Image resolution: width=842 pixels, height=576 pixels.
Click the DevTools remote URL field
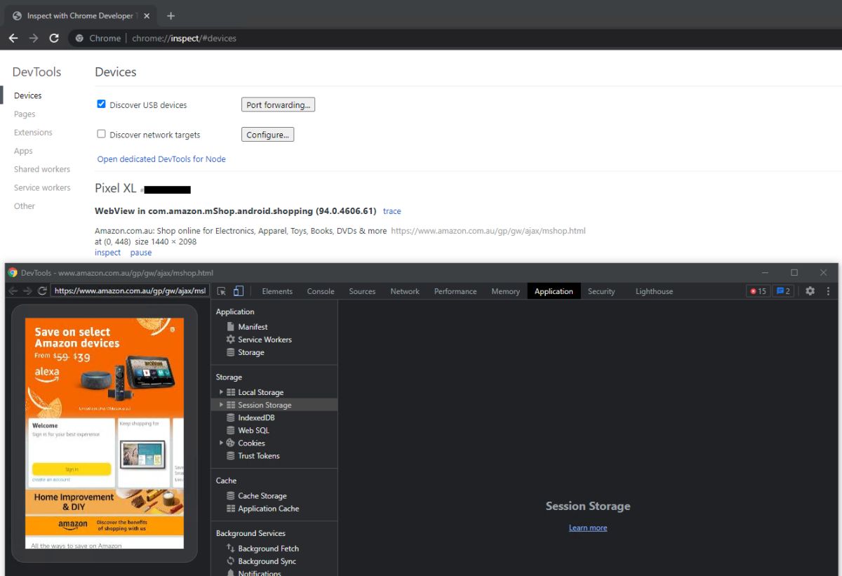[x=130, y=290]
